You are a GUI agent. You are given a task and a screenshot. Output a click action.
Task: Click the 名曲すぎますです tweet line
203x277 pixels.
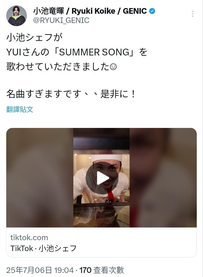[x=71, y=94]
